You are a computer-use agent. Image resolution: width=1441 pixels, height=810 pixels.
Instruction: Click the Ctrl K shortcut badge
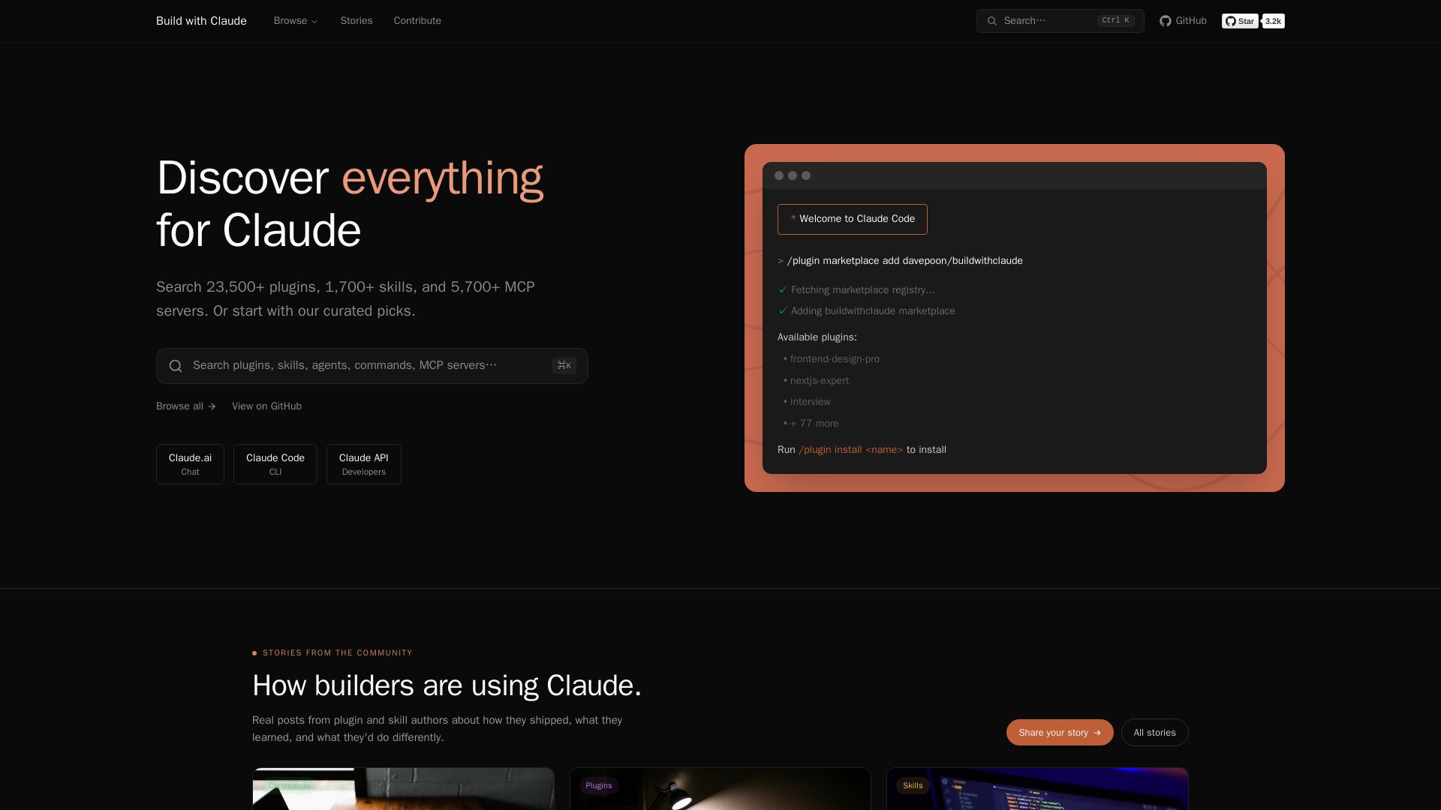pyautogui.click(x=1115, y=21)
